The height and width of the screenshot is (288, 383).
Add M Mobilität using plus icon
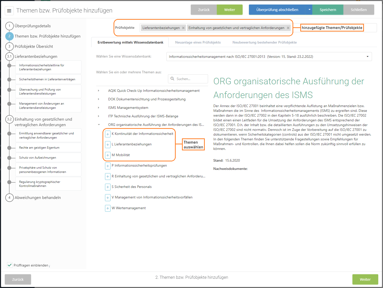coord(108,155)
